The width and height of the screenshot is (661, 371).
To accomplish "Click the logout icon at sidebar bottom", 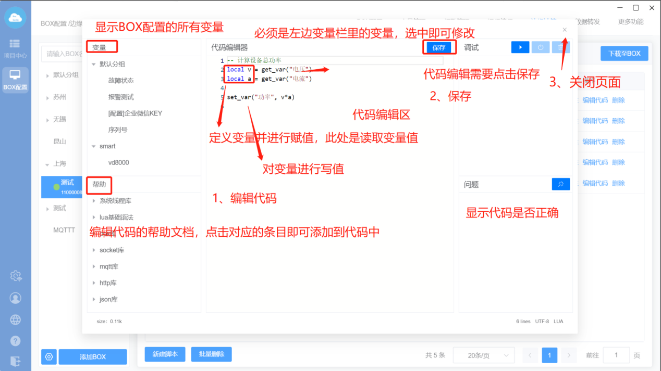I will 16,361.
